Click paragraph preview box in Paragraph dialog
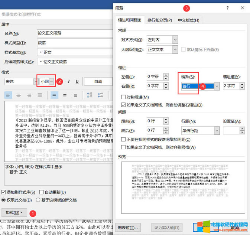 click(183, 187)
